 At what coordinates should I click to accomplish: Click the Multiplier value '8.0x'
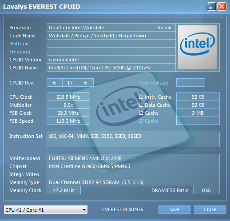(68, 105)
